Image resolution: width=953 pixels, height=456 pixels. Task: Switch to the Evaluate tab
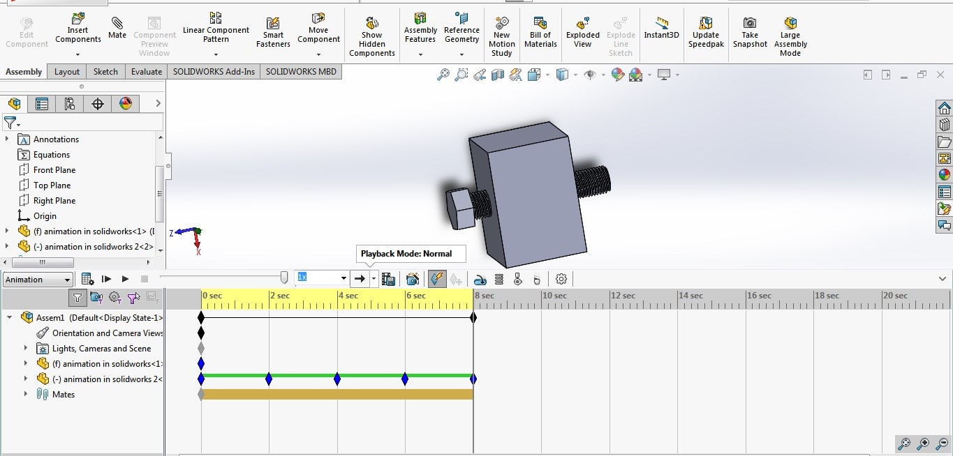(x=147, y=71)
